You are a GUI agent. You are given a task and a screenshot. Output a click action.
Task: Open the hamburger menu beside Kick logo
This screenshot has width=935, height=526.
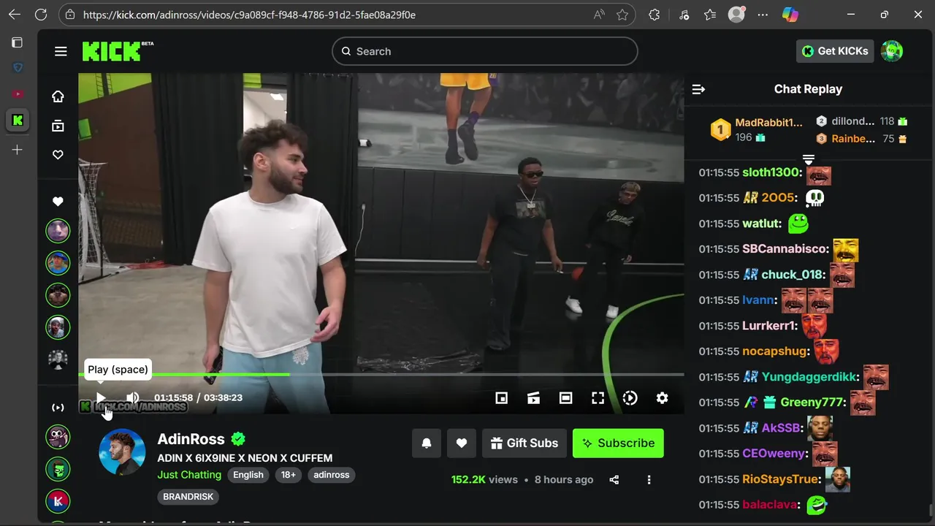(61, 51)
